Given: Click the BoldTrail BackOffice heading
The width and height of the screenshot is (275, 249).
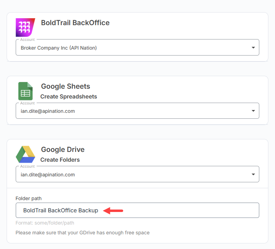Looking at the screenshot, I should 75,23.
